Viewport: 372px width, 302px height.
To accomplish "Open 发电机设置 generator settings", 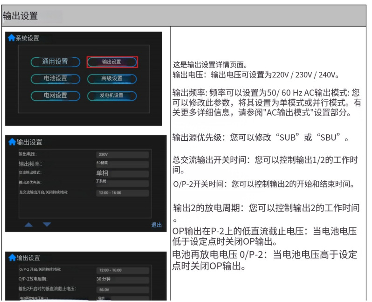I will 112,95.
